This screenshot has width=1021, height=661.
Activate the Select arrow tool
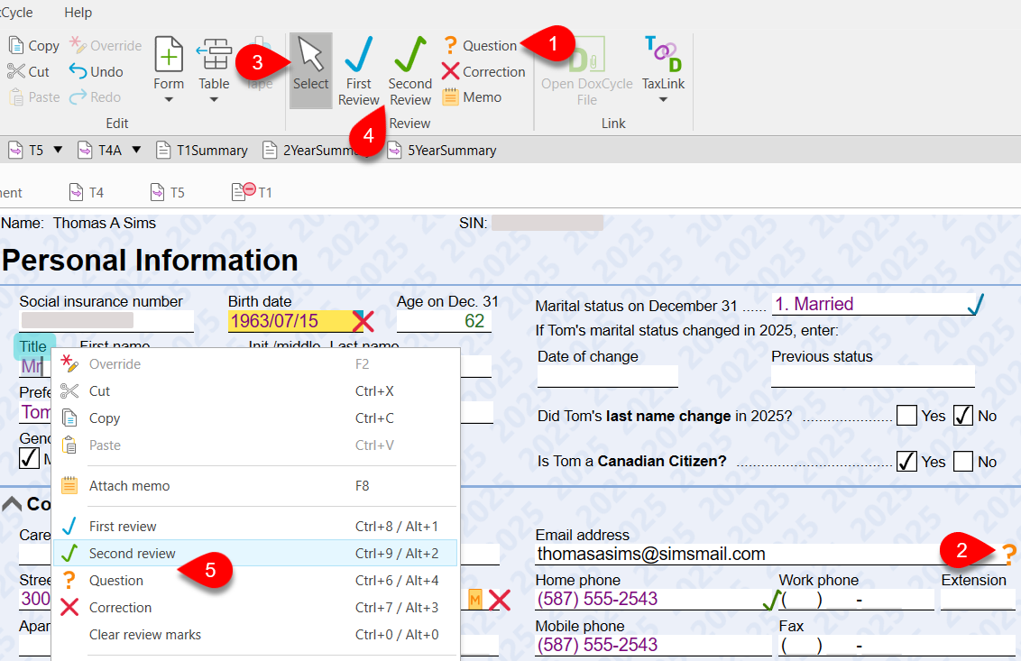[x=310, y=69]
